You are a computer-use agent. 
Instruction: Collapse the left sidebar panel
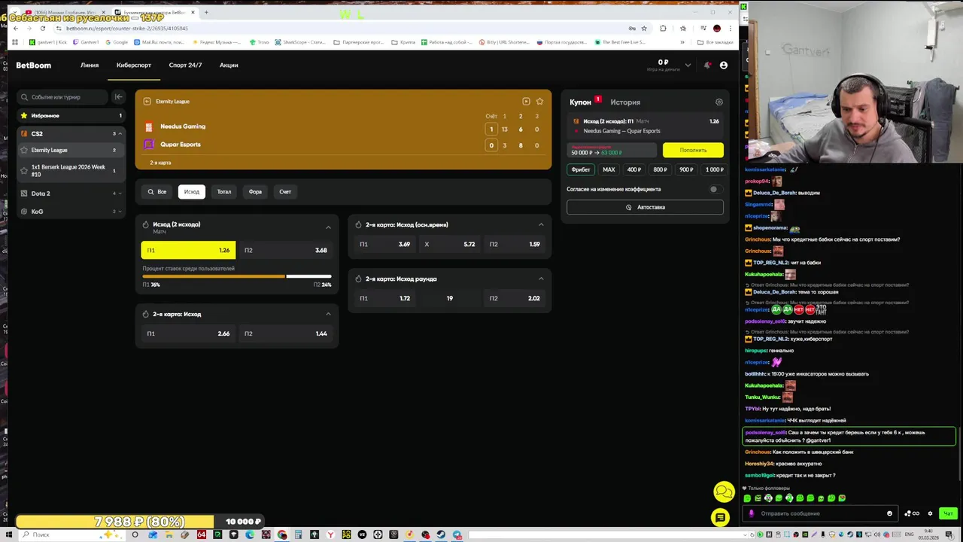[x=118, y=97]
